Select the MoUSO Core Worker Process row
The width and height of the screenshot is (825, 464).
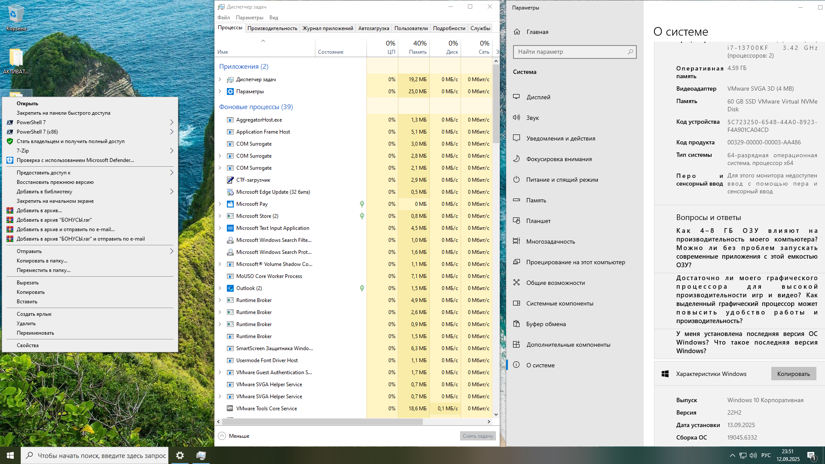tap(354, 276)
